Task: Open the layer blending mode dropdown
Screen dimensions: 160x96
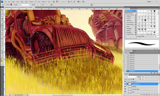Action: coord(130,77)
